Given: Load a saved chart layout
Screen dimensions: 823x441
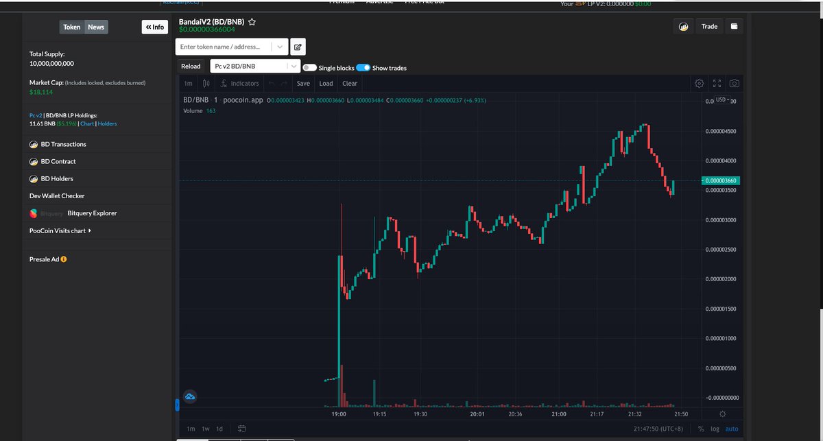Looking at the screenshot, I should point(326,83).
